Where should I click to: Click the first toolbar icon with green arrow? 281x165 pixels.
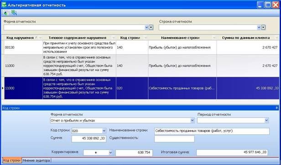click(x=6, y=13)
